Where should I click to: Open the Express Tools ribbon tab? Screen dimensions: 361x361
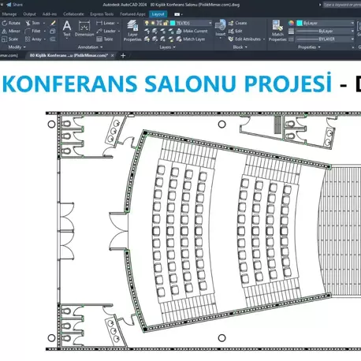click(x=102, y=14)
